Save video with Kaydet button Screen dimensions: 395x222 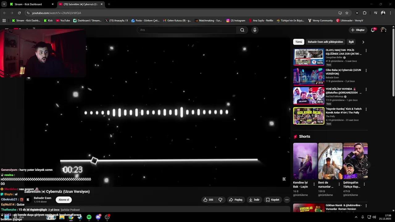pyautogui.click(x=272, y=200)
